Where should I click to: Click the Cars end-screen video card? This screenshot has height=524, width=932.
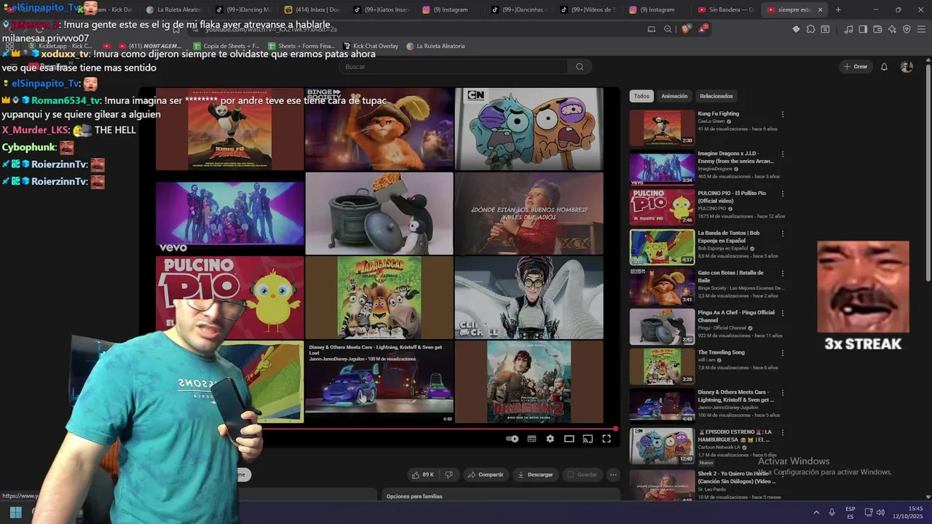pyautogui.click(x=379, y=382)
